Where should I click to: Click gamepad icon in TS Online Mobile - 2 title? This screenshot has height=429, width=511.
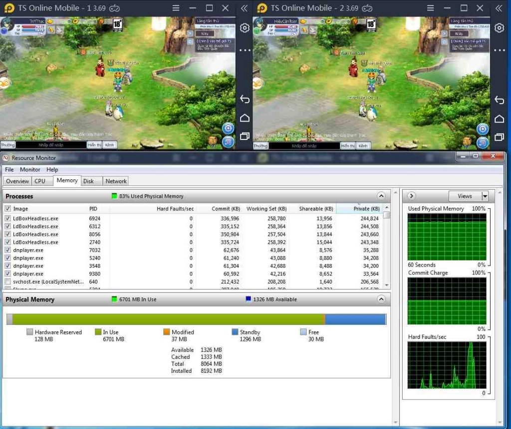click(367, 8)
